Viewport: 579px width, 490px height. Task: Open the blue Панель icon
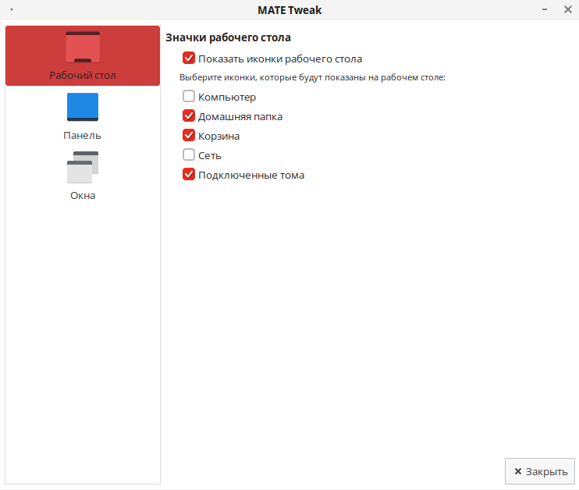tap(83, 107)
